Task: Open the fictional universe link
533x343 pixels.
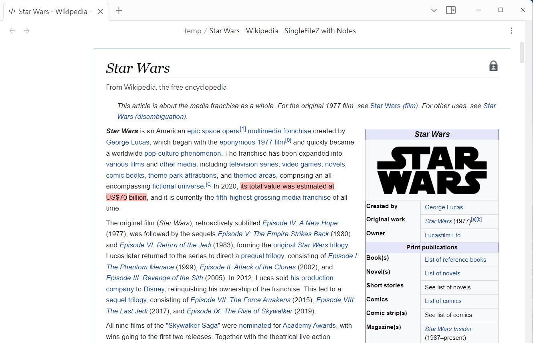Action: coord(178,186)
